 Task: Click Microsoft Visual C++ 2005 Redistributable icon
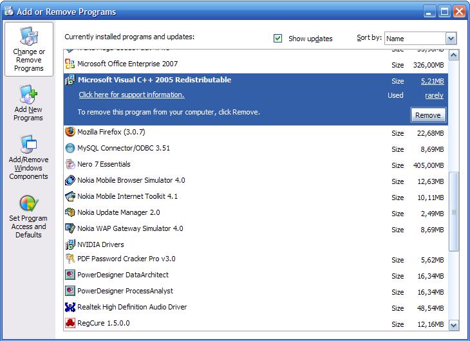70,80
